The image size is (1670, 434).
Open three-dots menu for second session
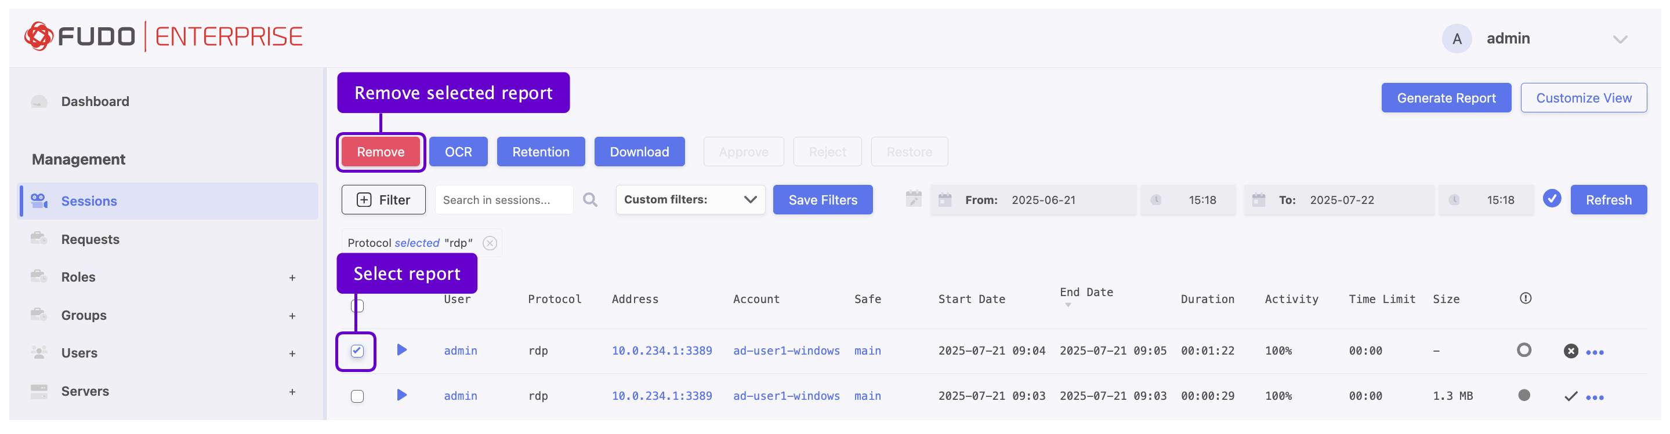point(1594,397)
